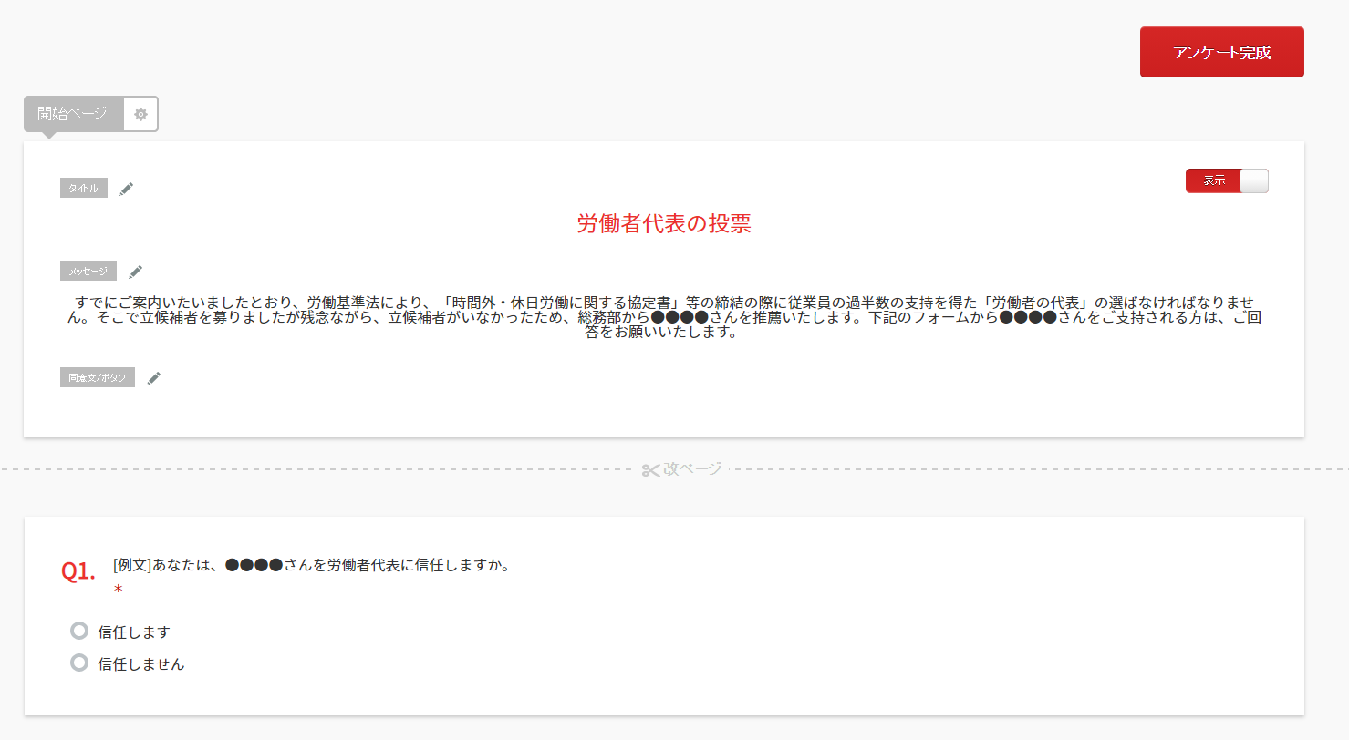Click the 同意文/ボタン label tag
Viewport: 1349px width, 740px height.
tap(98, 377)
